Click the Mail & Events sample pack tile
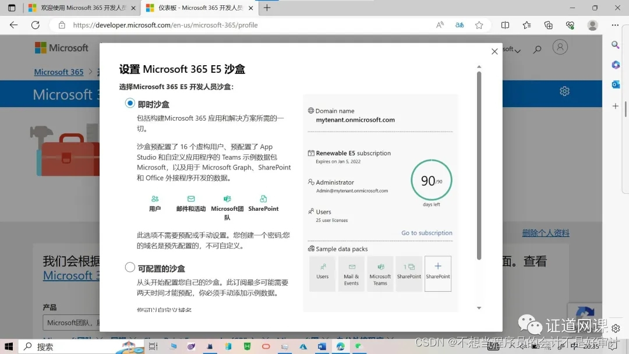This screenshot has height=354, width=629. coord(351,274)
